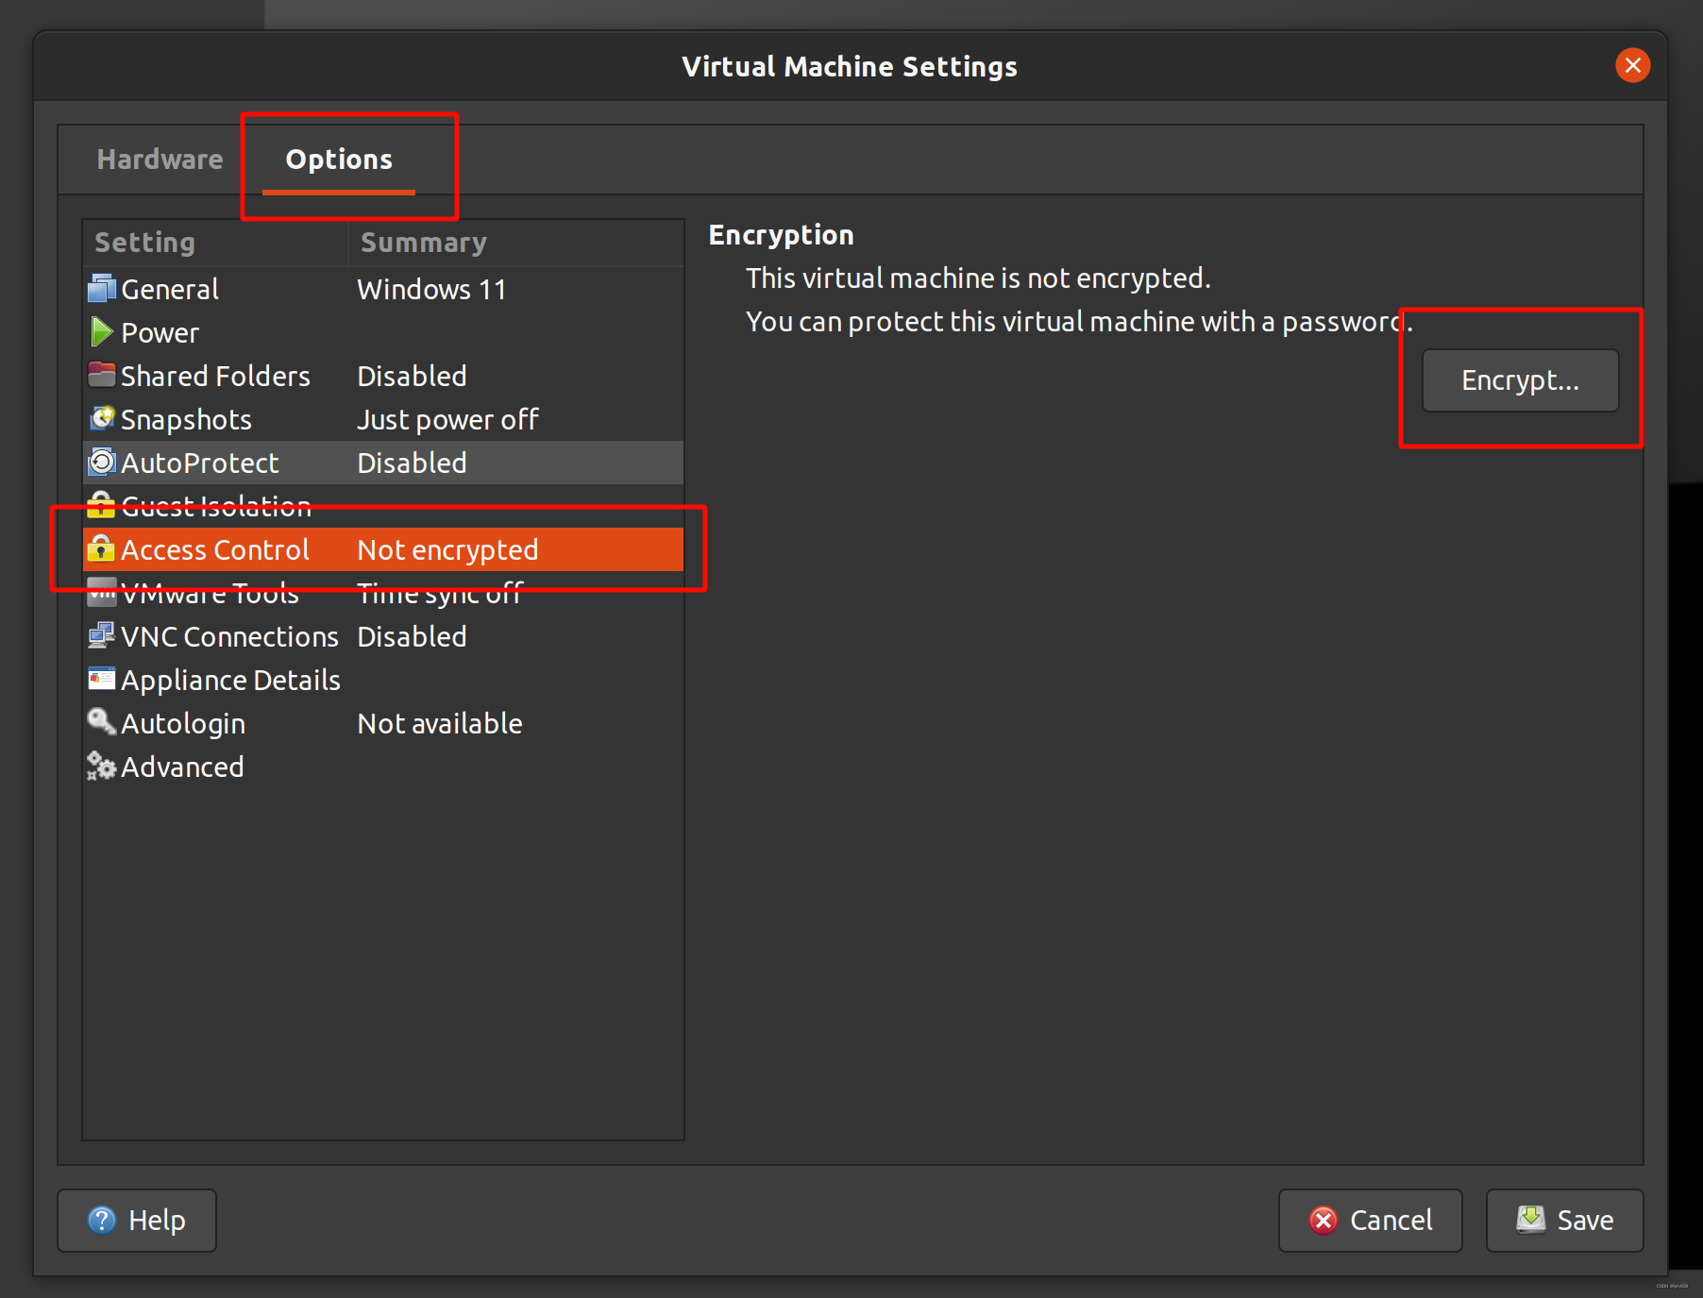This screenshot has width=1703, height=1298.
Task: Click the Advanced gears icon
Action: (x=102, y=766)
